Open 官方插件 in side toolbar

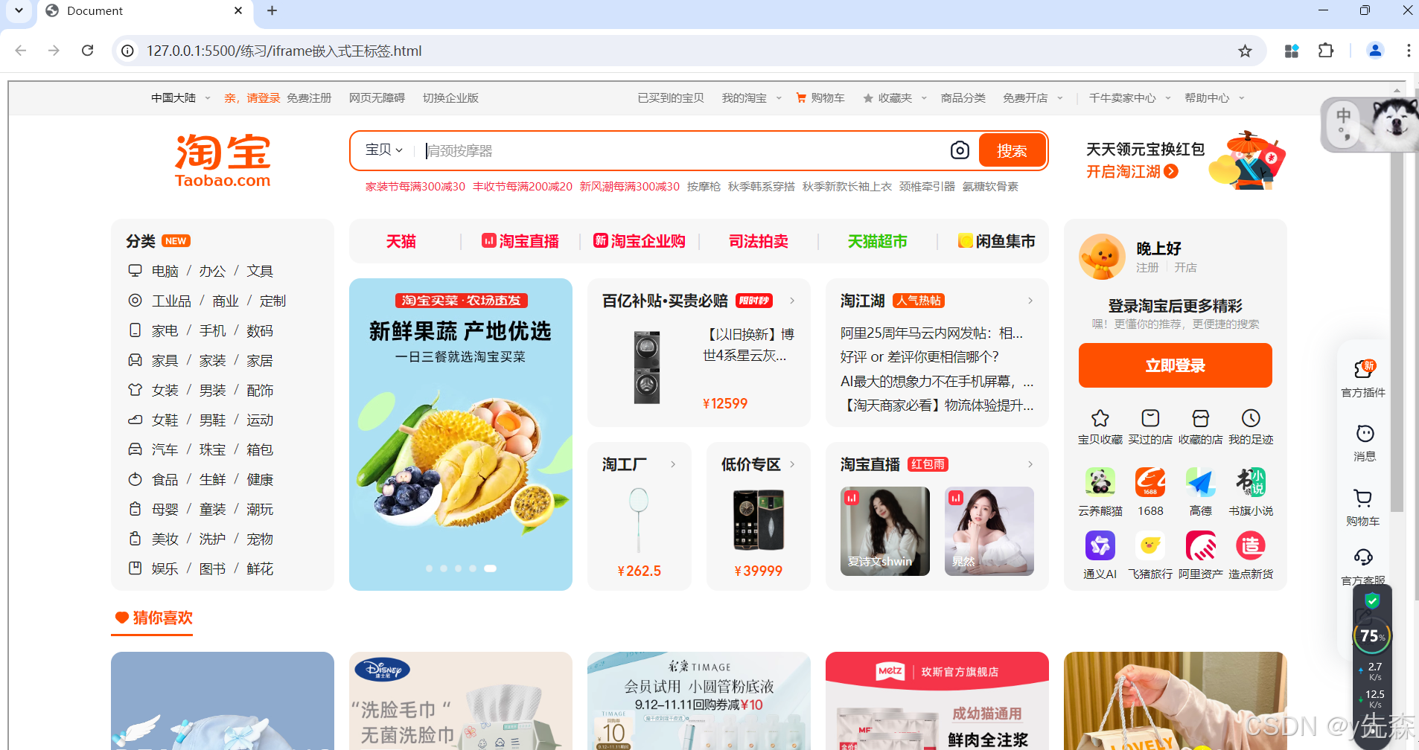click(1363, 378)
